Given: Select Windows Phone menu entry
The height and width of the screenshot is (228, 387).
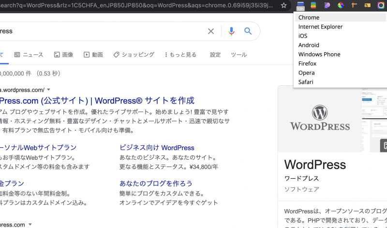Looking at the screenshot, I should [x=340, y=54].
